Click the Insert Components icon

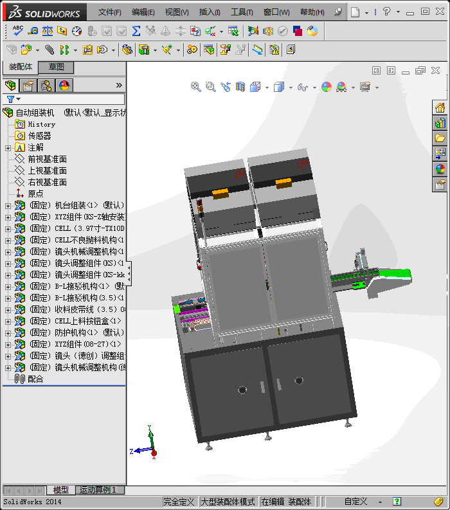coord(26,50)
